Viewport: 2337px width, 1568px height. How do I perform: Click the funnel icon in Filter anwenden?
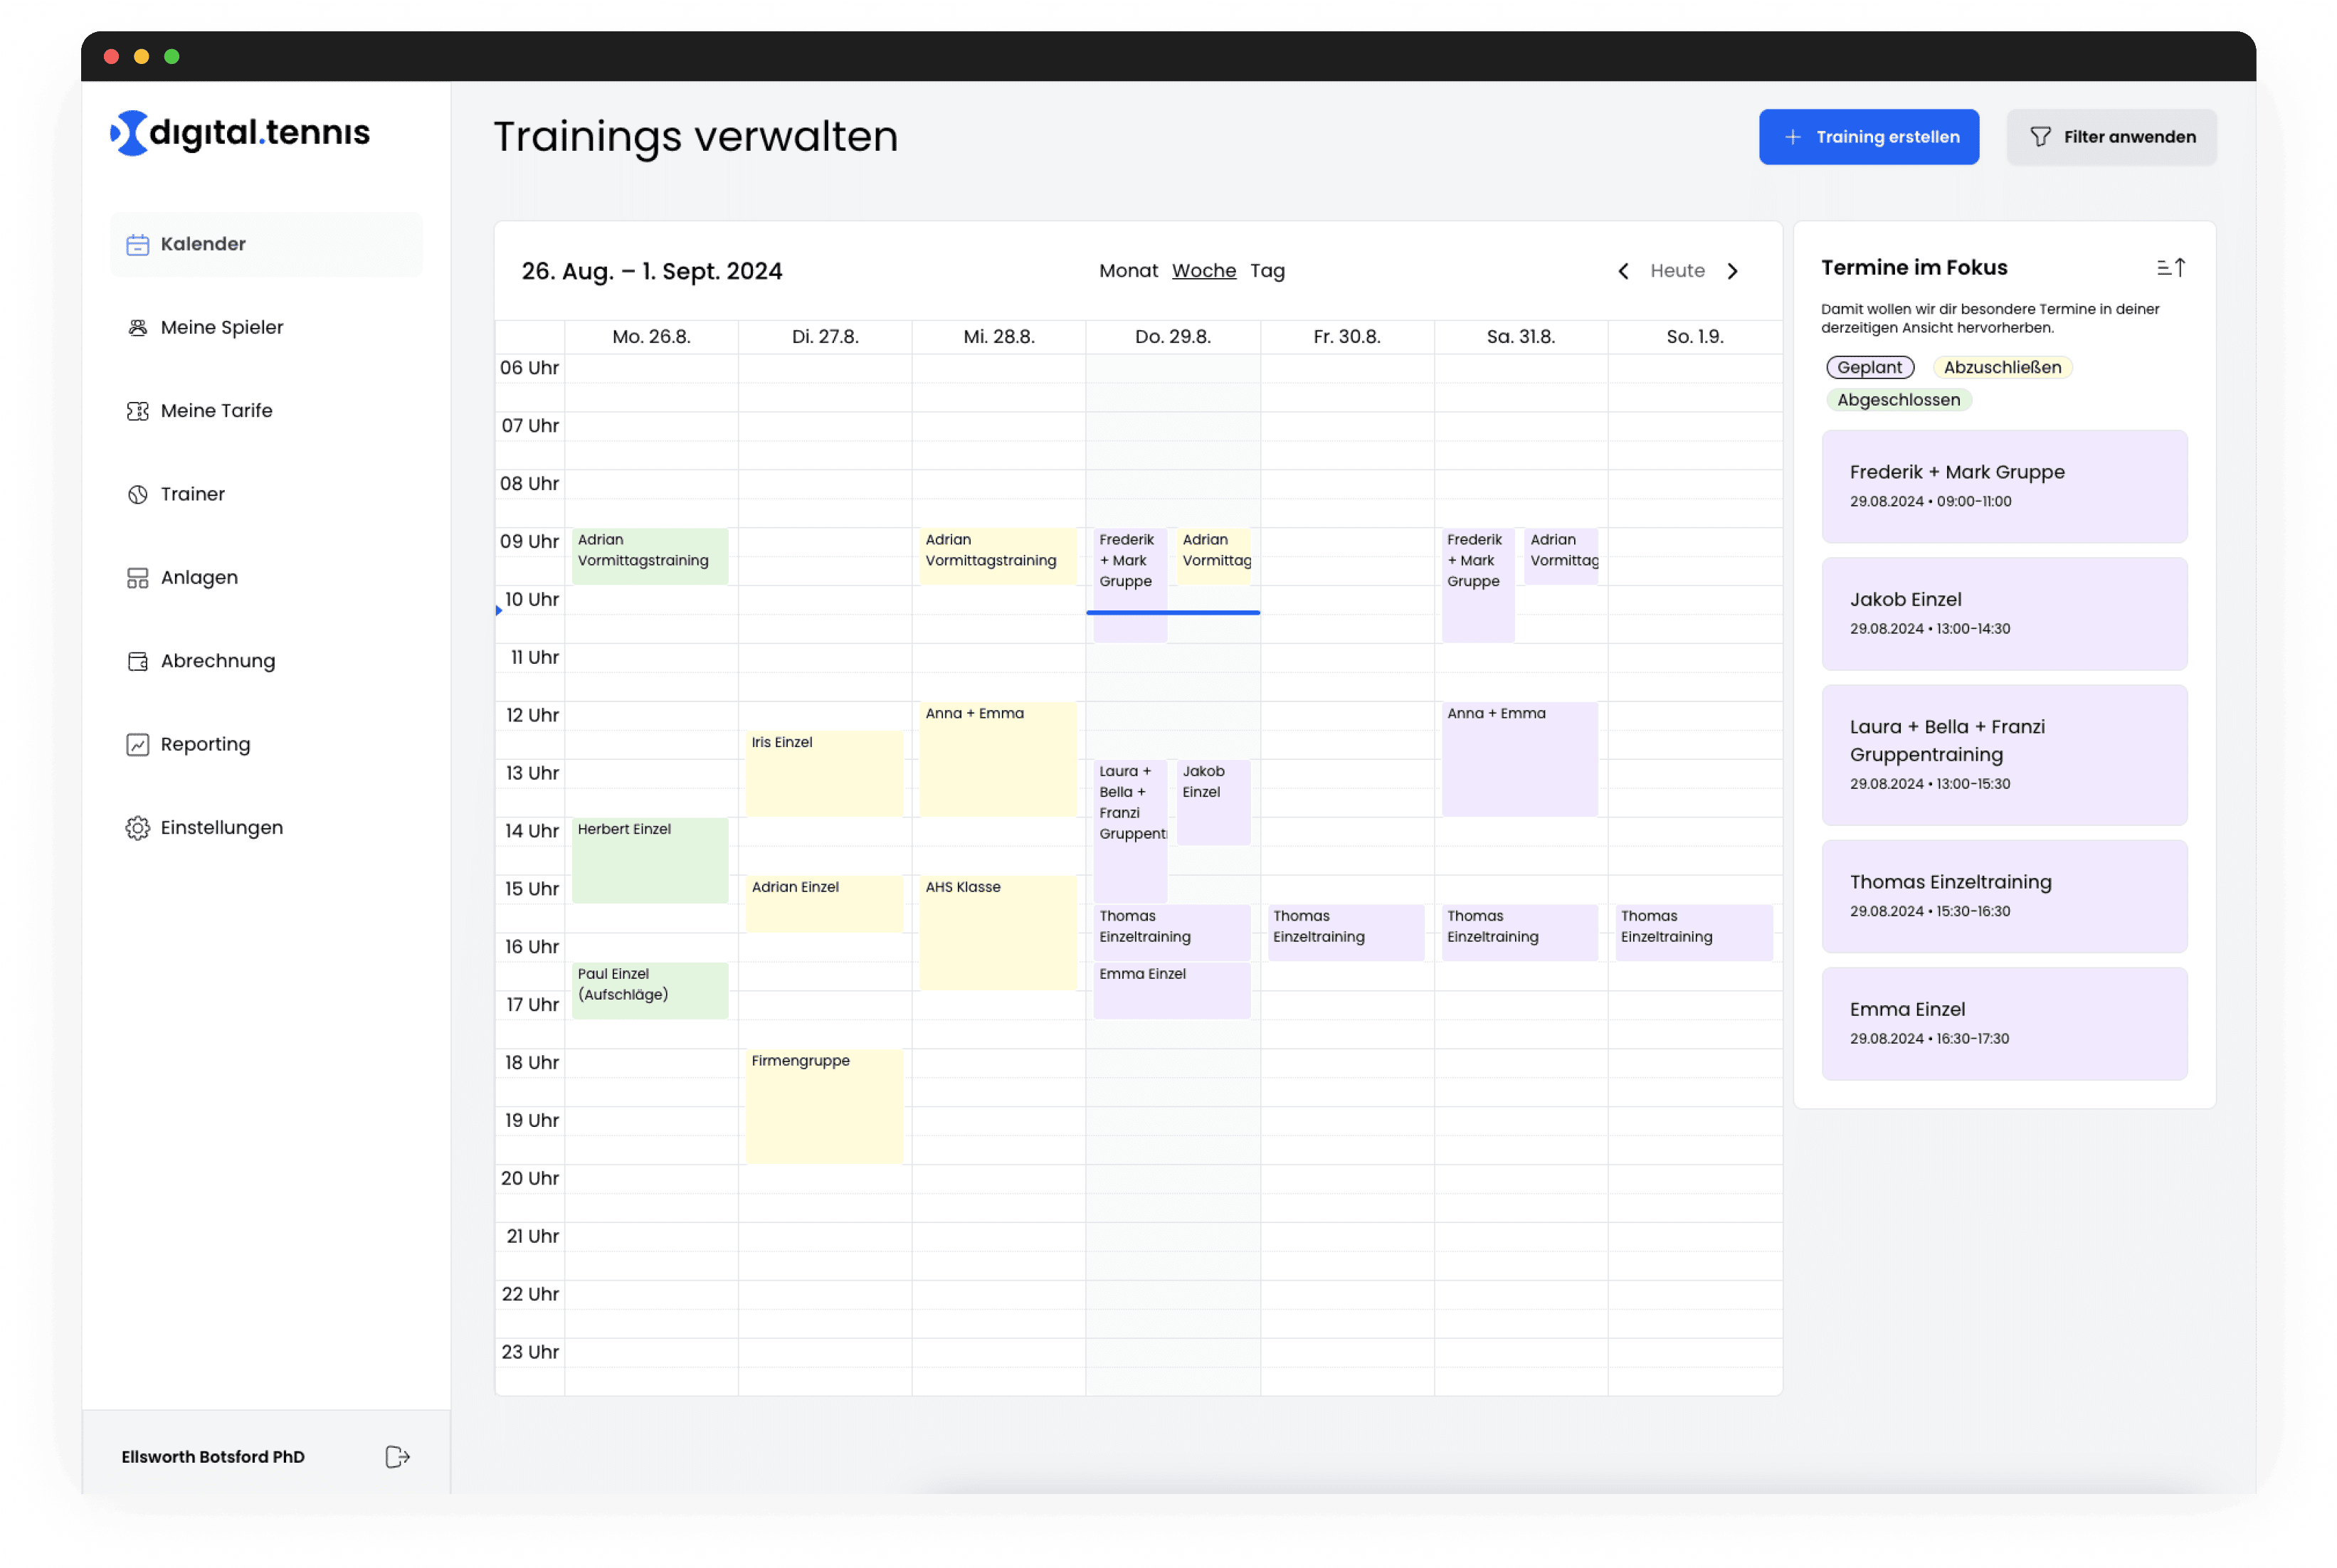point(2040,137)
